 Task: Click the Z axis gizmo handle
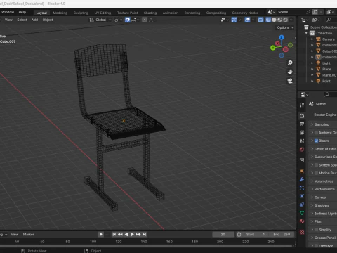coord(282,37)
